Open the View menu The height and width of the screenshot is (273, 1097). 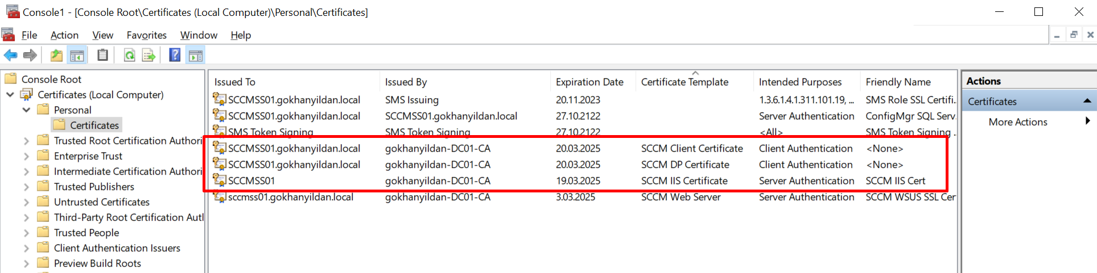point(102,35)
